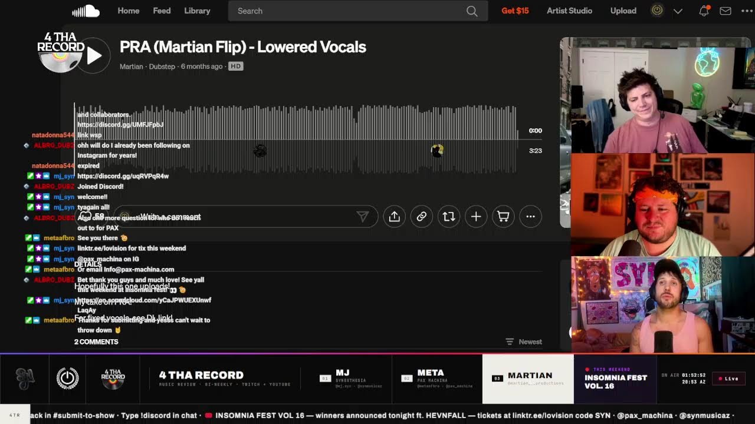Click the user profile avatar
This screenshot has height=424, width=755.
pos(657,11)
